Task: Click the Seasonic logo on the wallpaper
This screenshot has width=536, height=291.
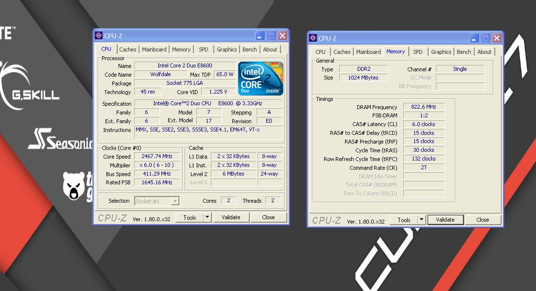Action: tap(61, 139)
